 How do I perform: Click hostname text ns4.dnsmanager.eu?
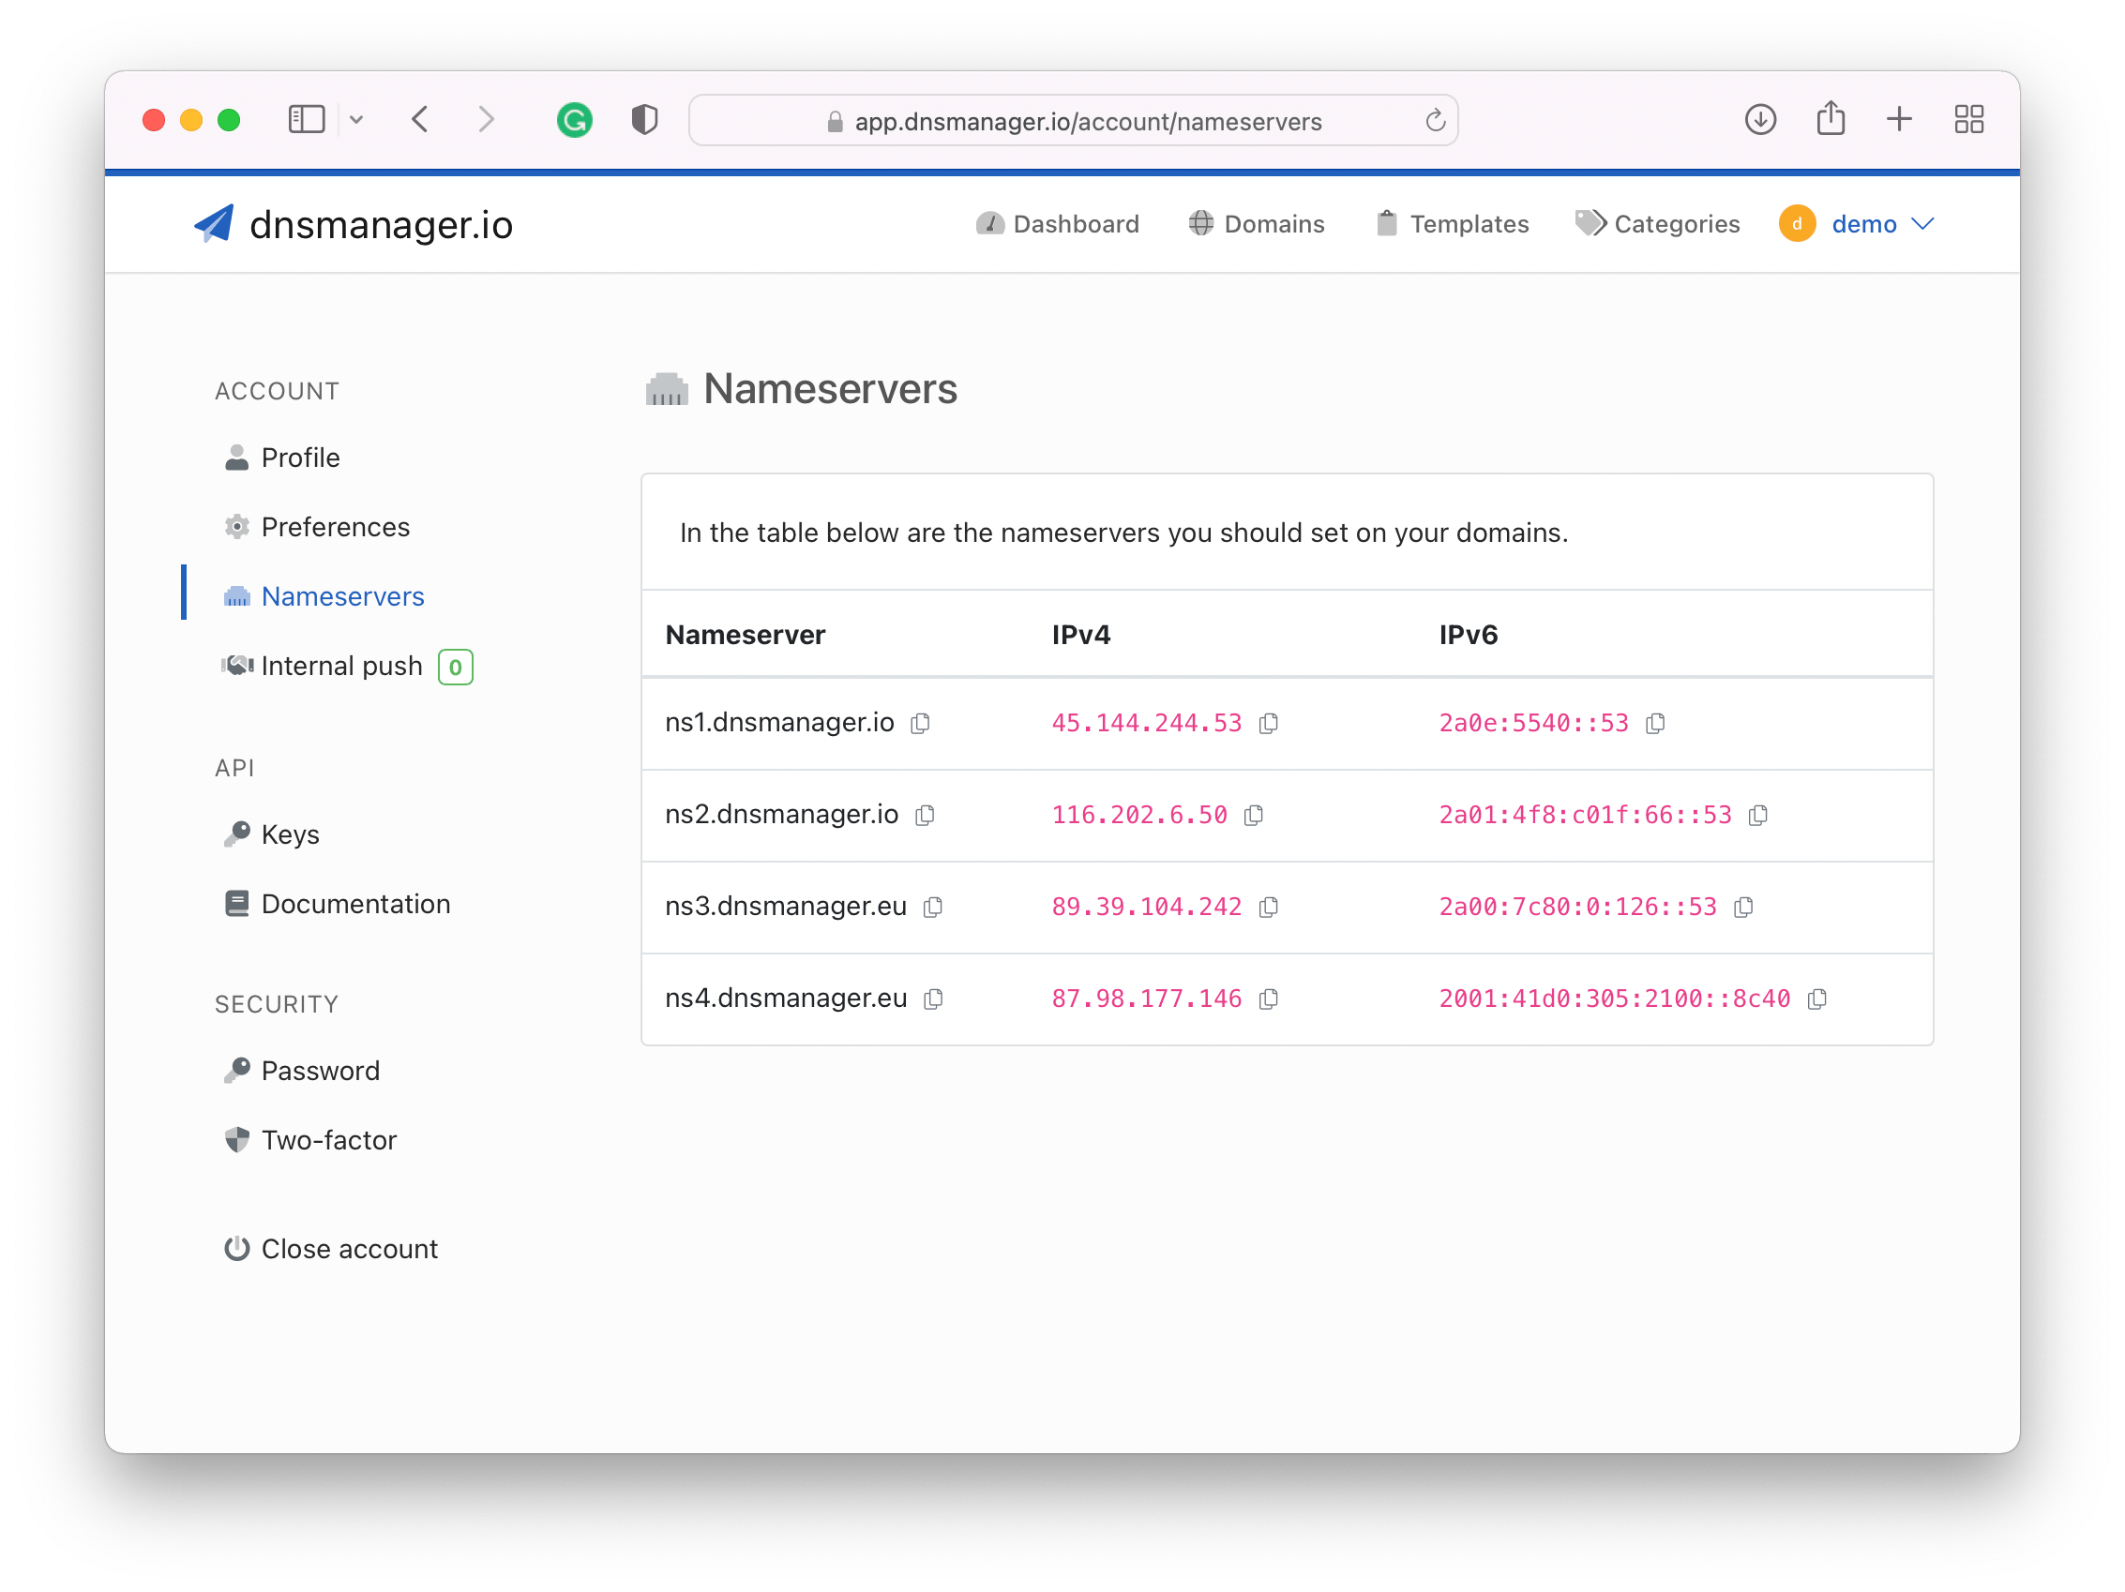pyautogui.click(x=786, y=999)
